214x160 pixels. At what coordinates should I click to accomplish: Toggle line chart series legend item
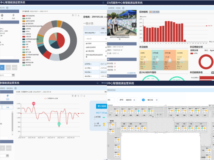pyautogui.click(x=51, y=99)
